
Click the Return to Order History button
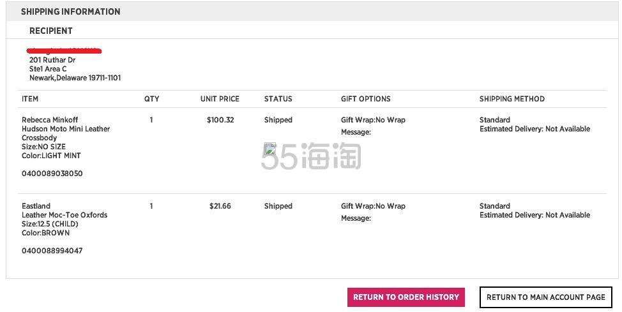(x=406, y=297)
